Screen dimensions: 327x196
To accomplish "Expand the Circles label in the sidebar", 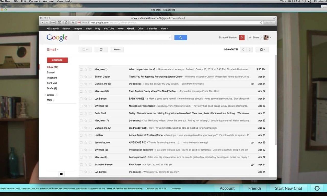I will [x=45, y=95].
